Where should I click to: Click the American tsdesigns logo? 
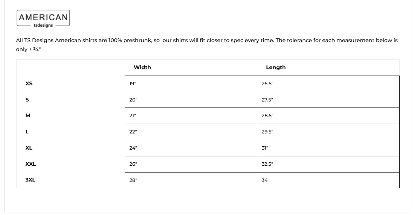(43, 19)
